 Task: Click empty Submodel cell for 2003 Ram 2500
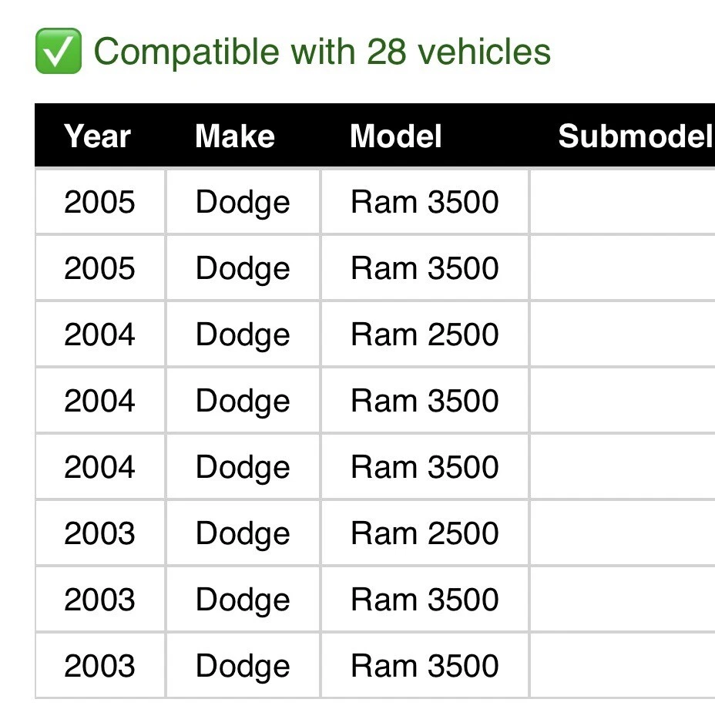pyautogui.click(x=622, y=533)
